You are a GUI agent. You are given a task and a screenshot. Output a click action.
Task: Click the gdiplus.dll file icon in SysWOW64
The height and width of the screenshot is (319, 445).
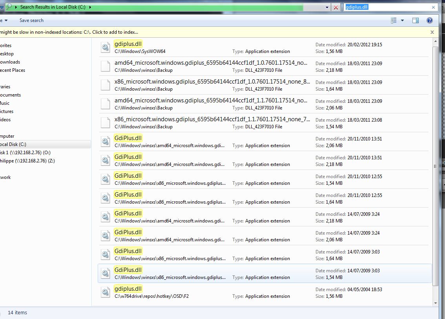click(x=105, y=47)
